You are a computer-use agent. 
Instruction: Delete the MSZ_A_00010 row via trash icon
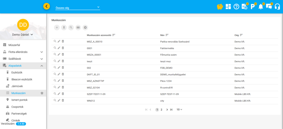tap(63, 41)
